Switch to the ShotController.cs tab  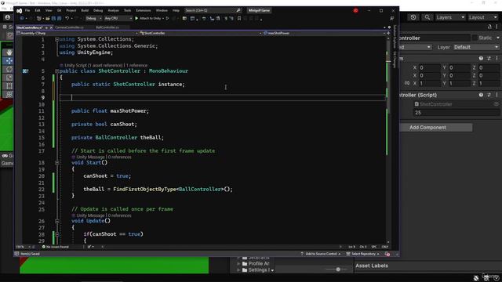(x=30, y=27)
